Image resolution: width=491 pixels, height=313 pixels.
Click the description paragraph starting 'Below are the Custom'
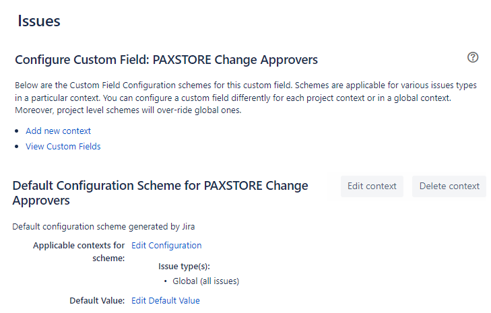coord(246,98)
